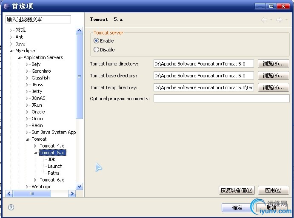294x218 pixels.
Task: Confirm with the 确定 button
Action: (237, 208)
